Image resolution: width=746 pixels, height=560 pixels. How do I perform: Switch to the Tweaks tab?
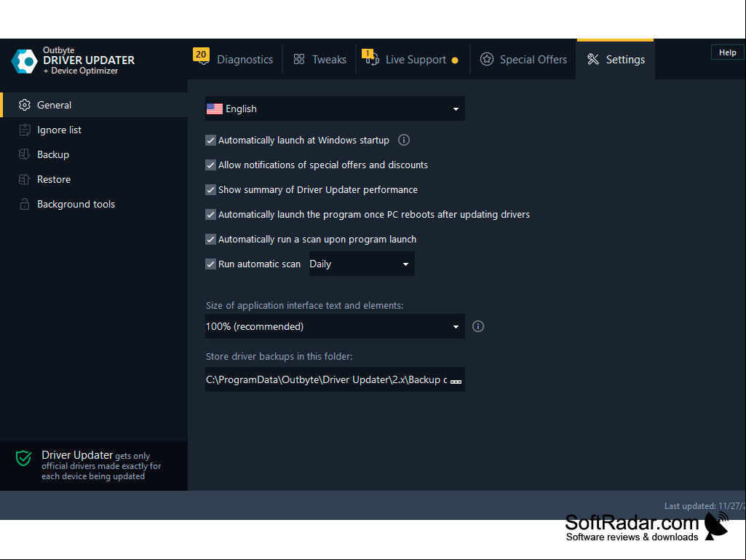320,59
